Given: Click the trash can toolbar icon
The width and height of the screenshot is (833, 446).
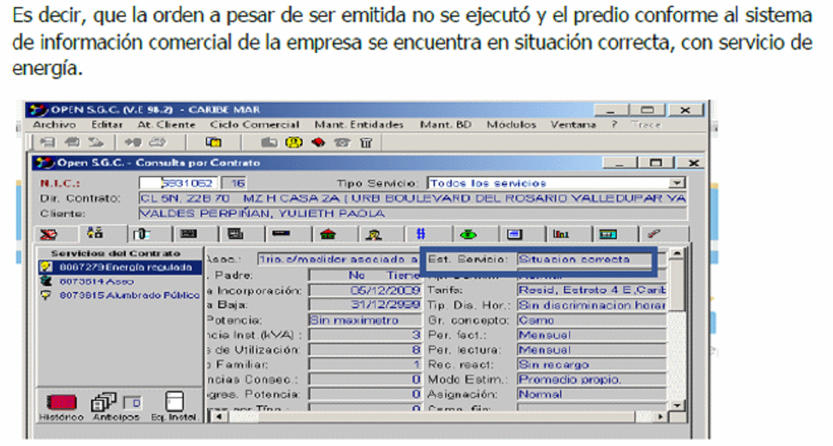Looking at the screenshot, I should pos(366,142).
